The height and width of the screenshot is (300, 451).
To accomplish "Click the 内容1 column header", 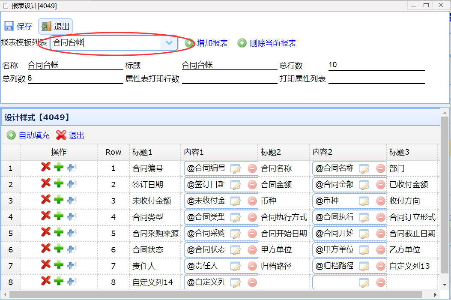I will [219, 152].
